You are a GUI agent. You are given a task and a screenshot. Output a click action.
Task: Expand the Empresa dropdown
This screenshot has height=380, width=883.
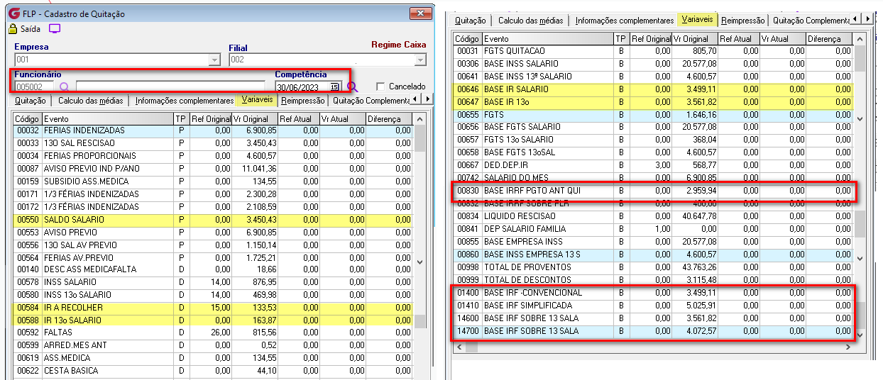(214, 60)
